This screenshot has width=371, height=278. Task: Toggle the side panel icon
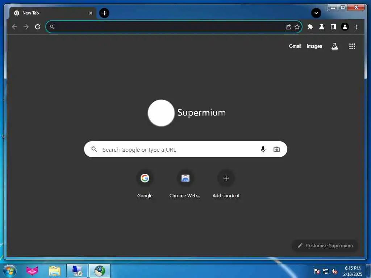(333, 27)
